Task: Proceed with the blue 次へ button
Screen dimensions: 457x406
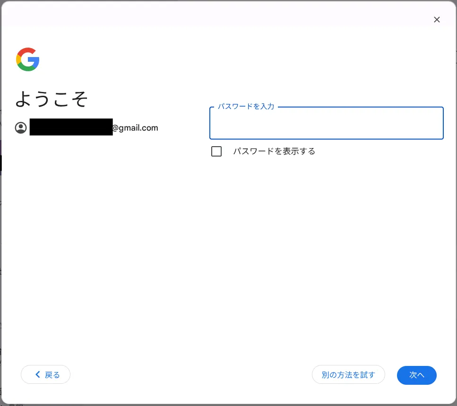Action: (x=416, y=375)
